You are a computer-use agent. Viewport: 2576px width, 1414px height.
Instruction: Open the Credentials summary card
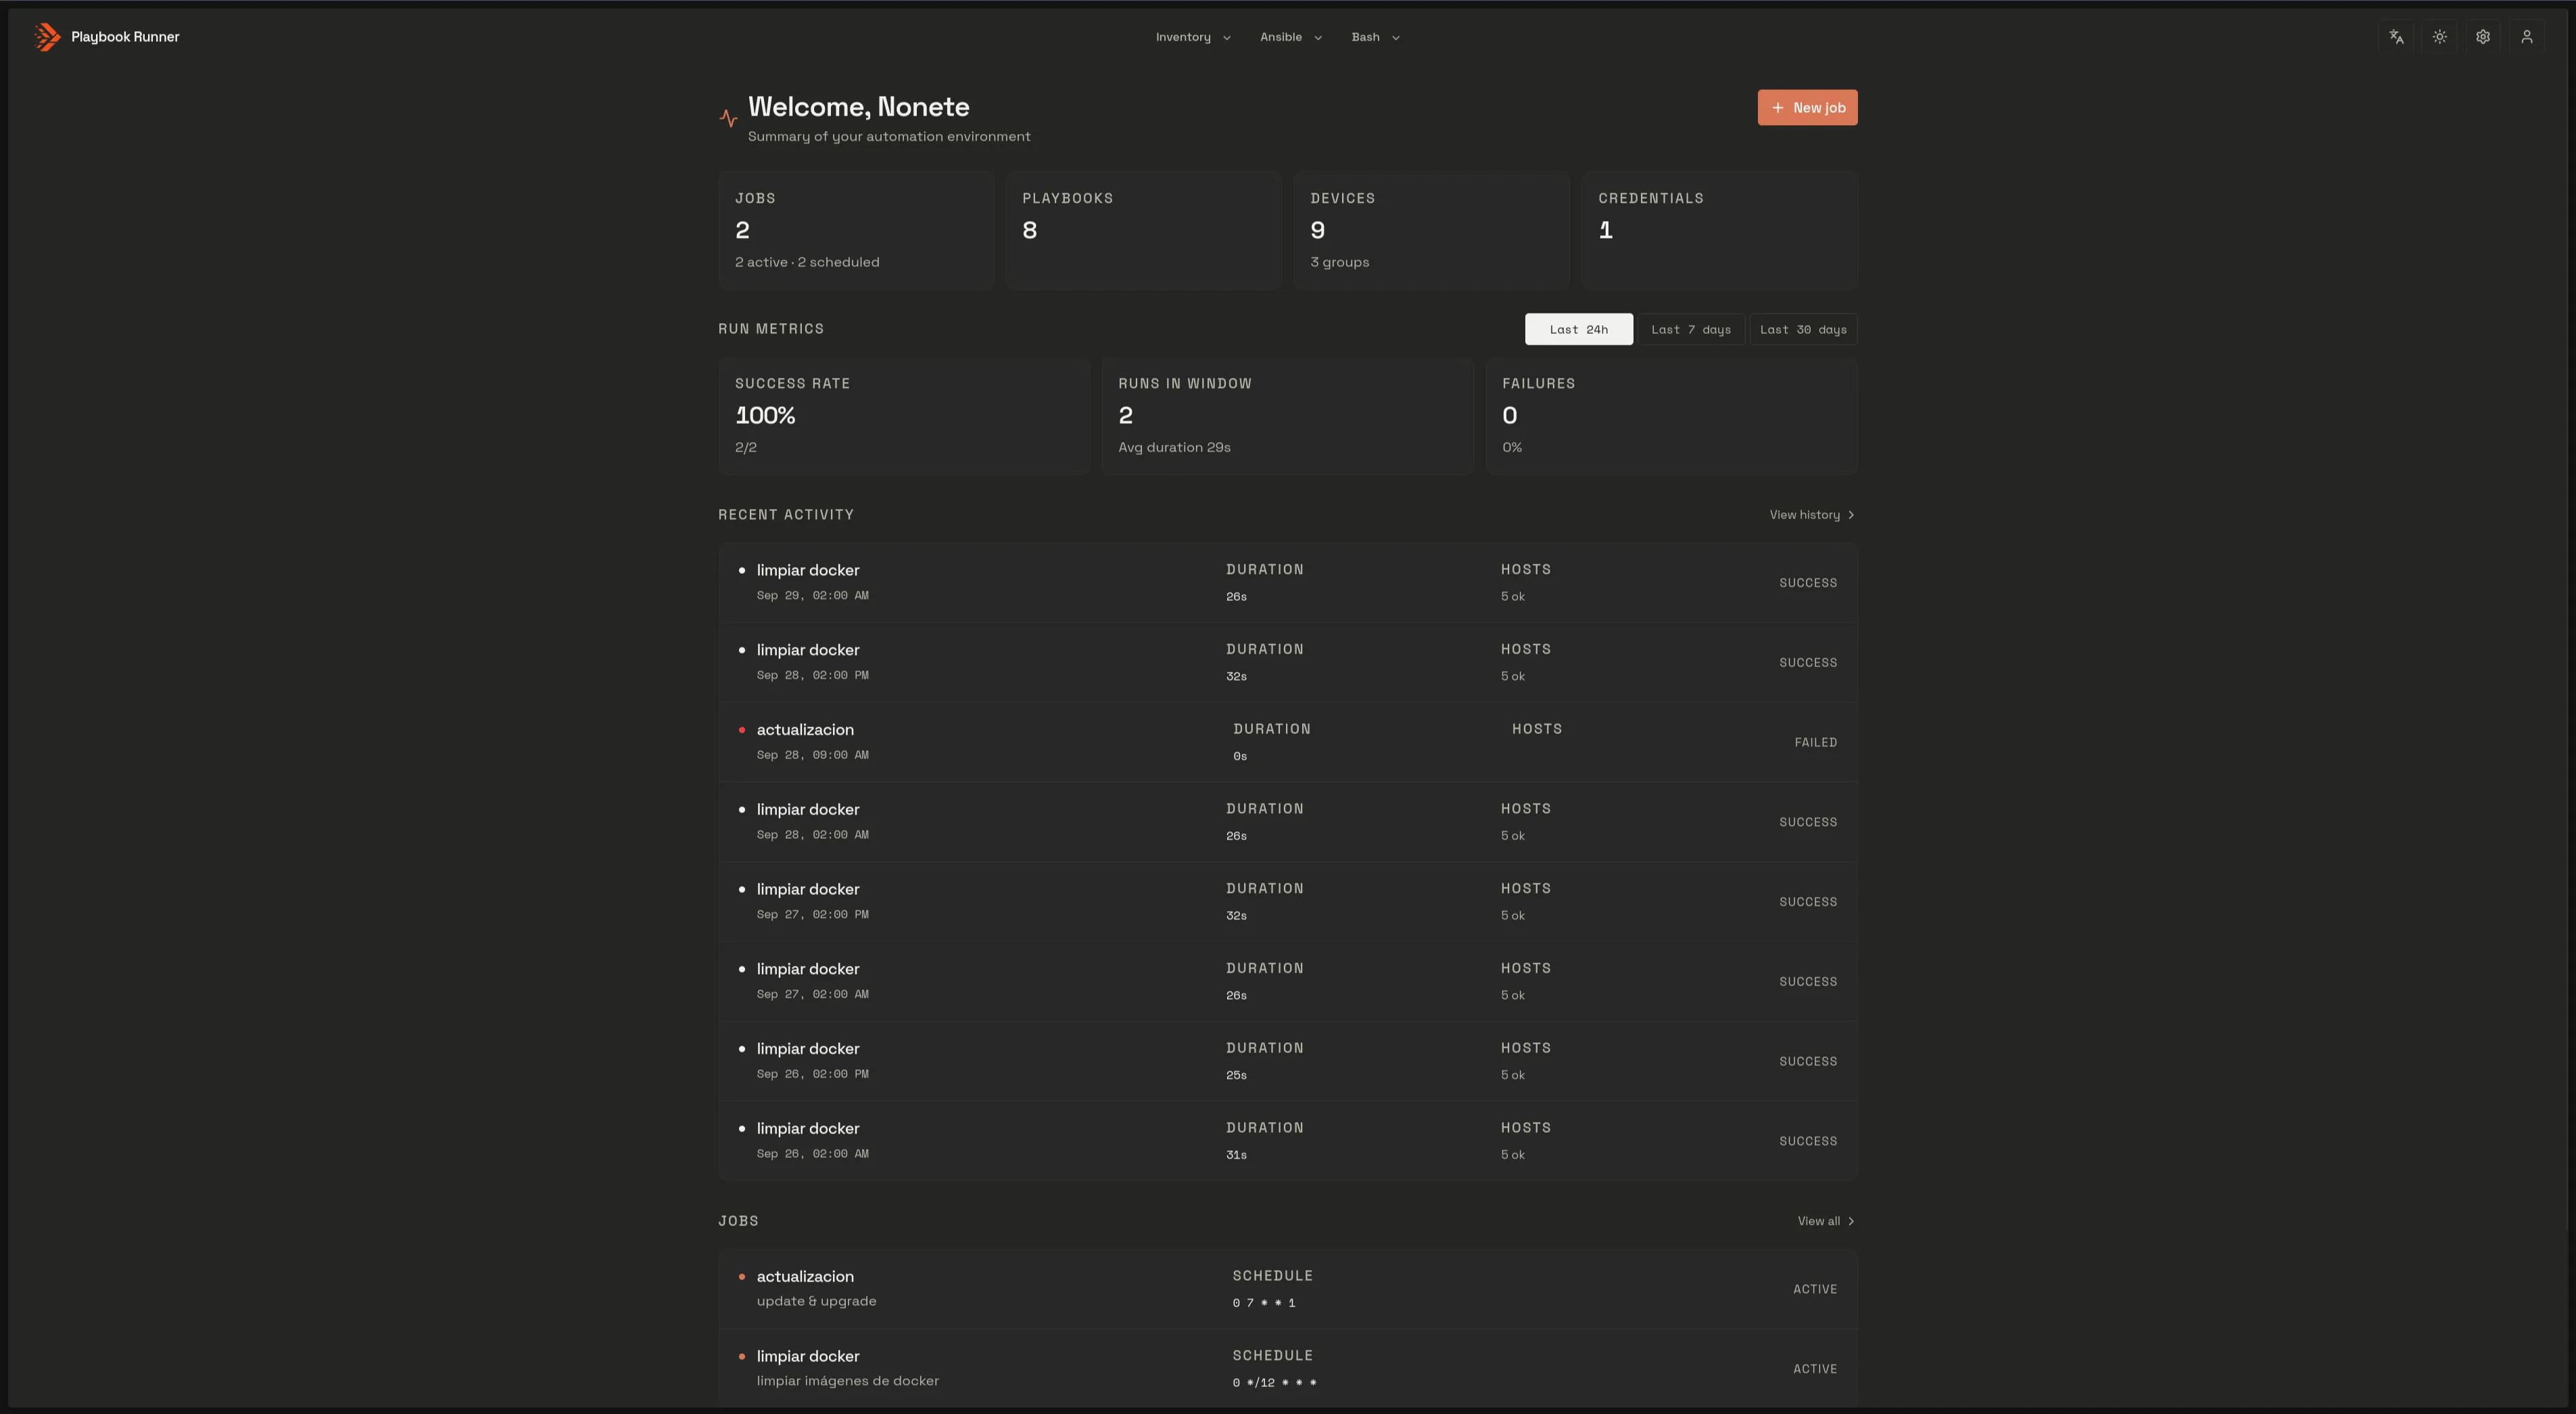(x=1719, y=231)
